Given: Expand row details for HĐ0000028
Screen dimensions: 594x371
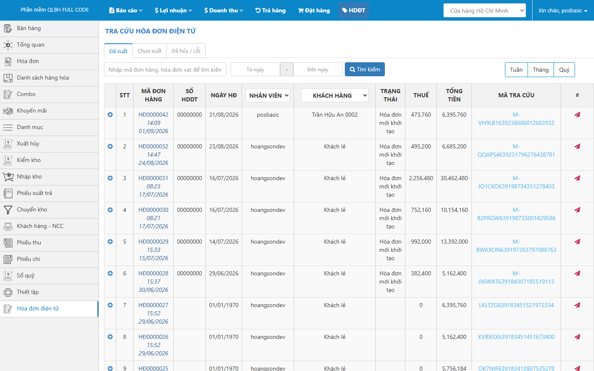Looking at the screenshot, I should click(x=110, y=273).
